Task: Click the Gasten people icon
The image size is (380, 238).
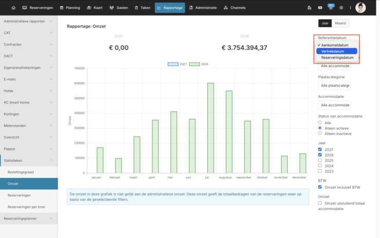Action: (112, 8)
